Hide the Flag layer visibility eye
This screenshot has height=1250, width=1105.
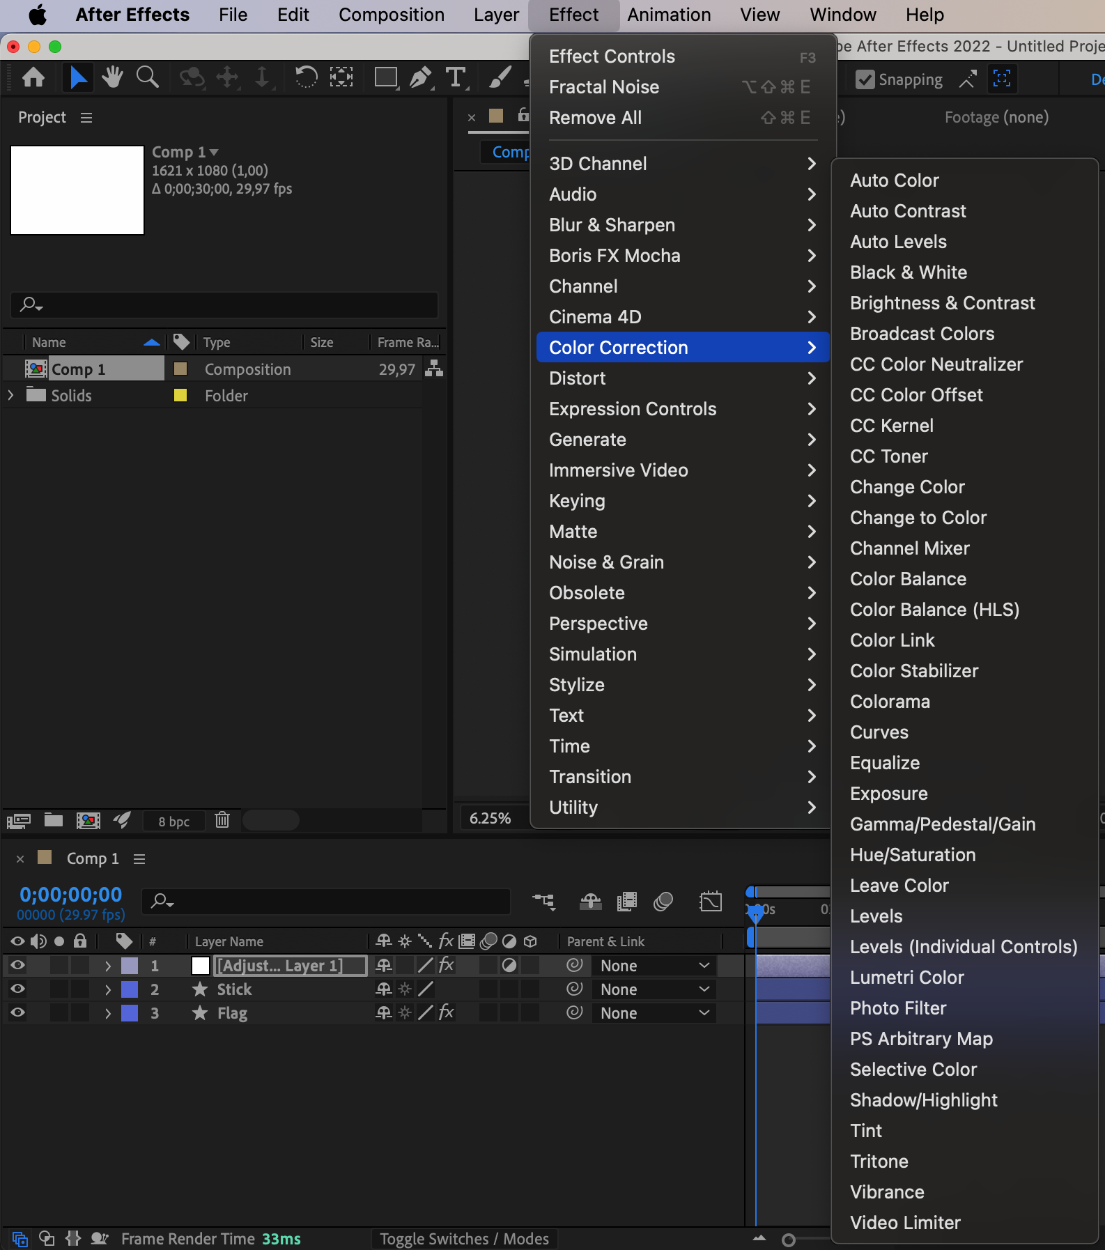[x=17, y=1012]
